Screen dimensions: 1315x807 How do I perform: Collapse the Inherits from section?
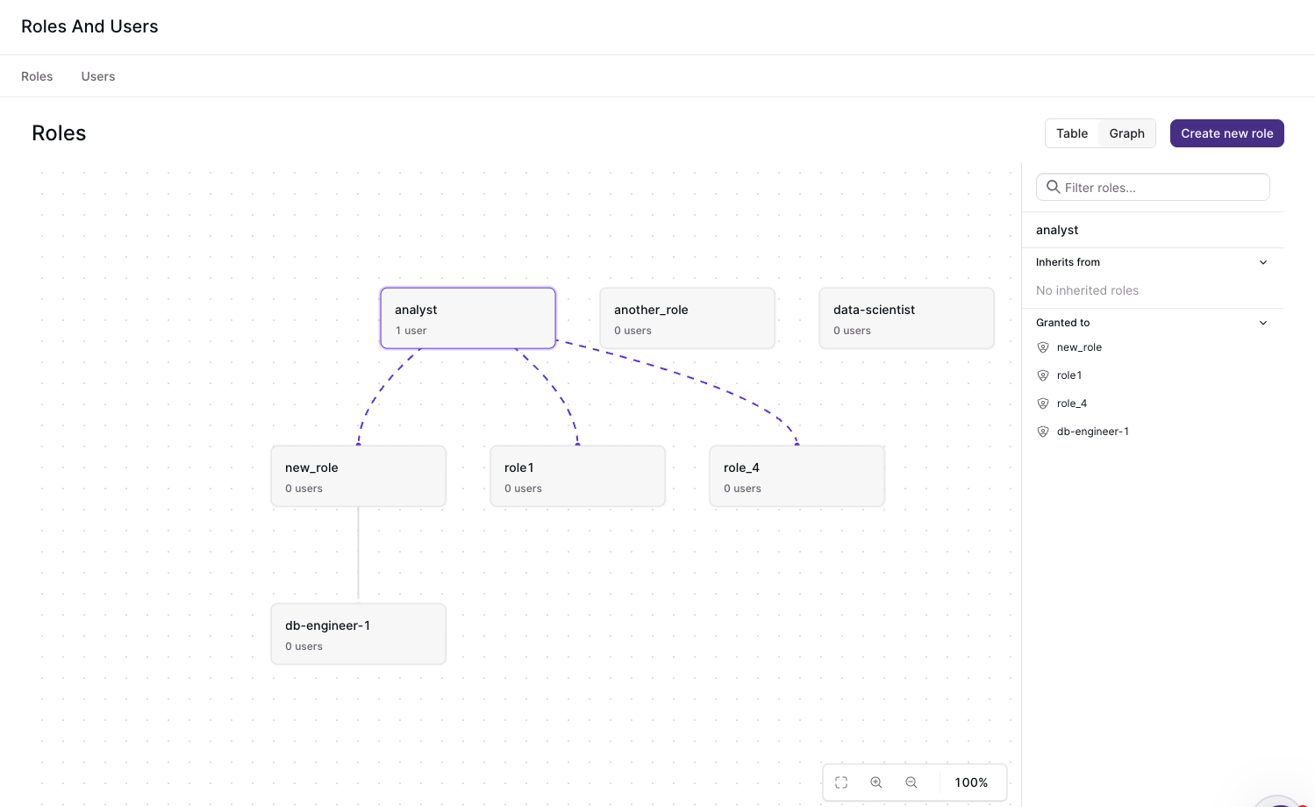pyautogui.click(x=1262, y=261)
